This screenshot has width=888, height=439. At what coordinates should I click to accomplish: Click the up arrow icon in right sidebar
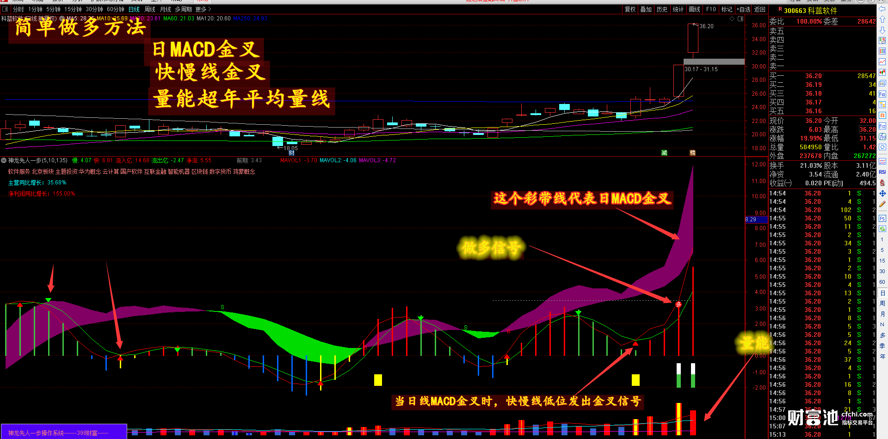(882, 19)
